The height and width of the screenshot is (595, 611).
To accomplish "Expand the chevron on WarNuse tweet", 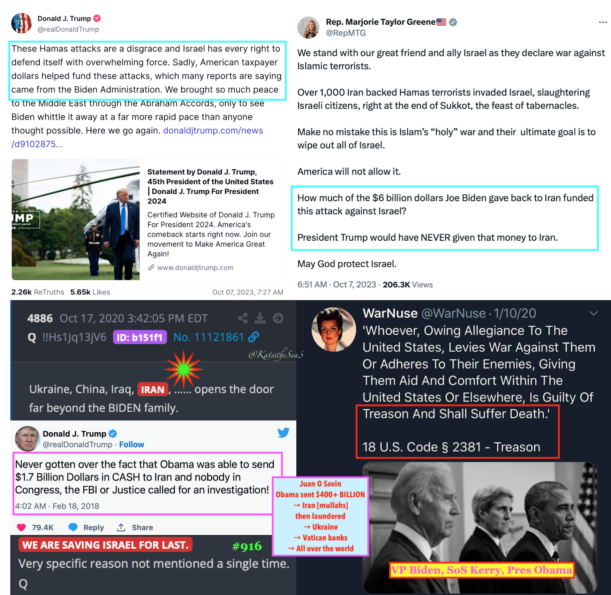I will [x=594, y=313].
